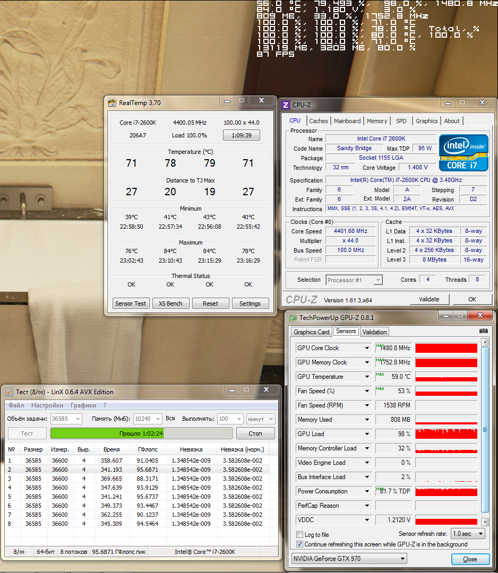Open GPU Temperature sensor dropdown
The width and height of the screenshot is (498, 573).
[x=367, y=377]
